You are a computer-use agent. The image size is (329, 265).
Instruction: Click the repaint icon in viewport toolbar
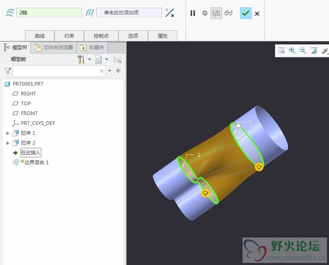(313, 50)
